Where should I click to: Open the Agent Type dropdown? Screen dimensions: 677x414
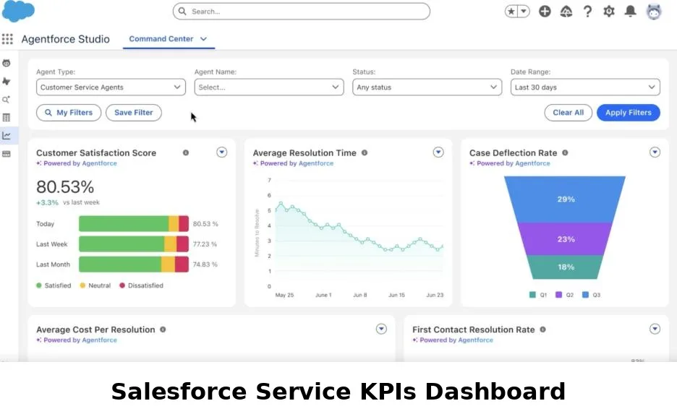(x=111, y=87)
